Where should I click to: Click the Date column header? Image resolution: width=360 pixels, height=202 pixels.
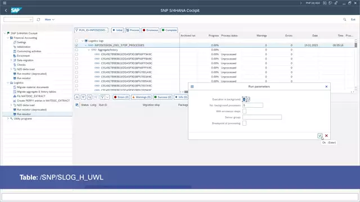click(x=315, y=35)
